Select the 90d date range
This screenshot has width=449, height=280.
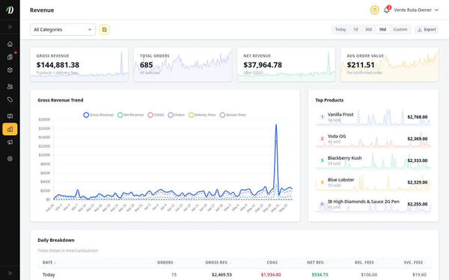[x=382, y=29]
